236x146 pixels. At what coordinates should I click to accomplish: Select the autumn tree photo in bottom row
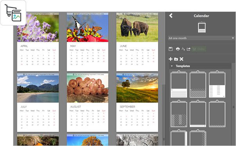88,140
